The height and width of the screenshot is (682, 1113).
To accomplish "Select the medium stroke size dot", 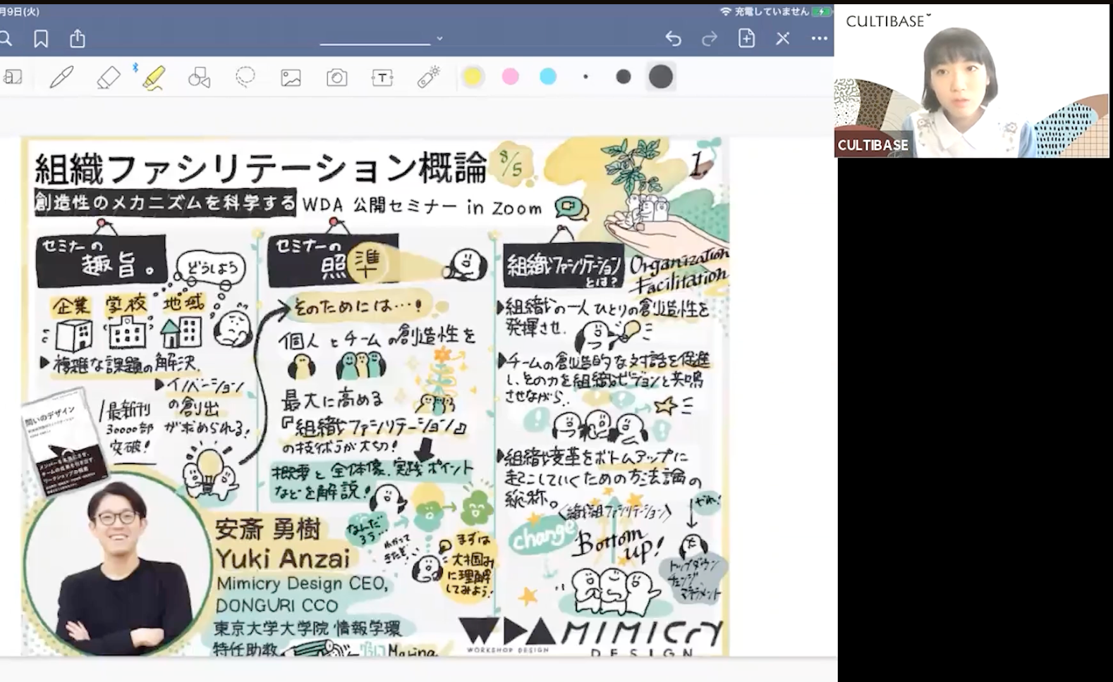I will pos(623,77).
